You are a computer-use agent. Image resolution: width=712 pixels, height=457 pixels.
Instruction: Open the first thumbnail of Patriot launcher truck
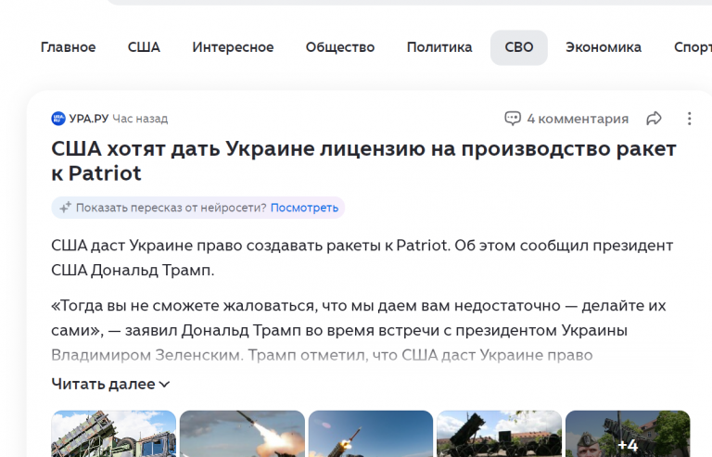[x=113, y=434]
